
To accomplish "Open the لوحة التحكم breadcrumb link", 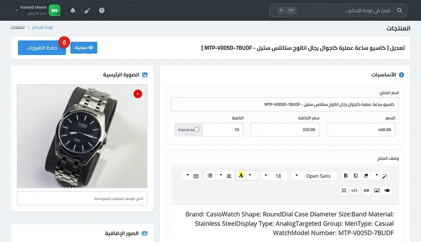I will tap(43, 28).
